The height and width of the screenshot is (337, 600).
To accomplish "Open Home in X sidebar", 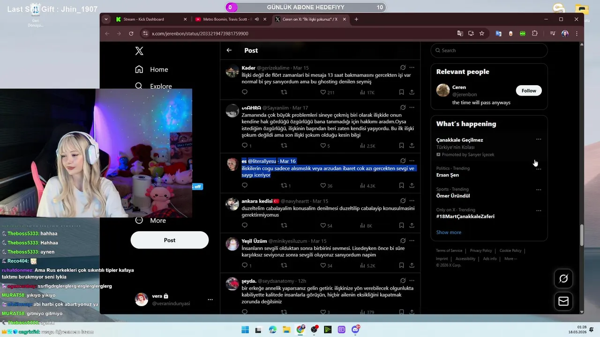I will point(151,69).
